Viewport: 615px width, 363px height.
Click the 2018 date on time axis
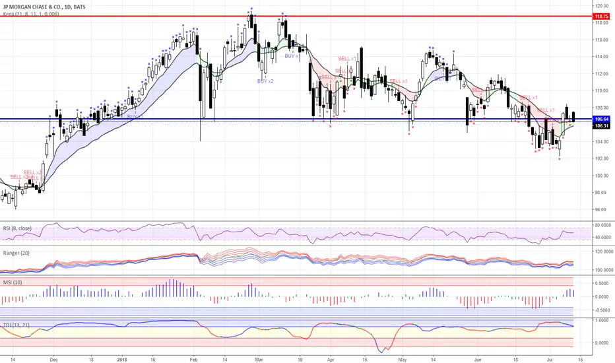pyautogui.click(x=122, y=359)
